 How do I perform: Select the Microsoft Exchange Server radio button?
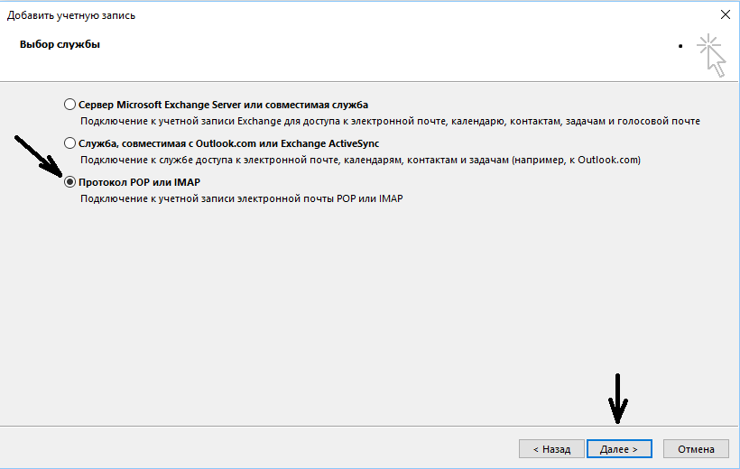coord(70,105)
